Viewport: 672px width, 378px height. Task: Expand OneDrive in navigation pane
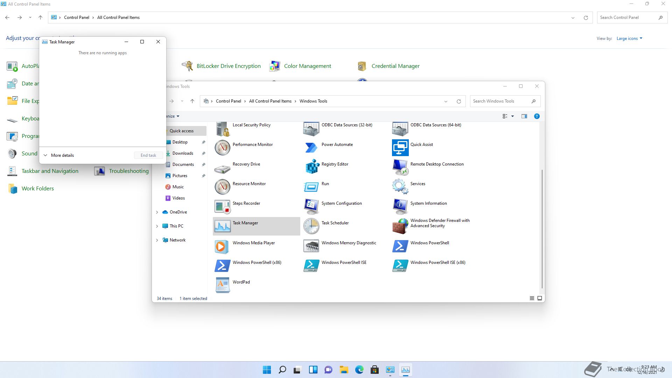[x=157, y=212]
